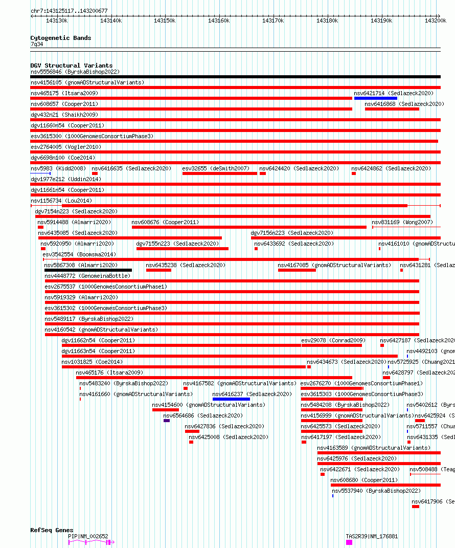The image size is (455, 548).
Task: Click the nsv6416868 (Sedlazeck2020) label
Action: click(404, 104)
